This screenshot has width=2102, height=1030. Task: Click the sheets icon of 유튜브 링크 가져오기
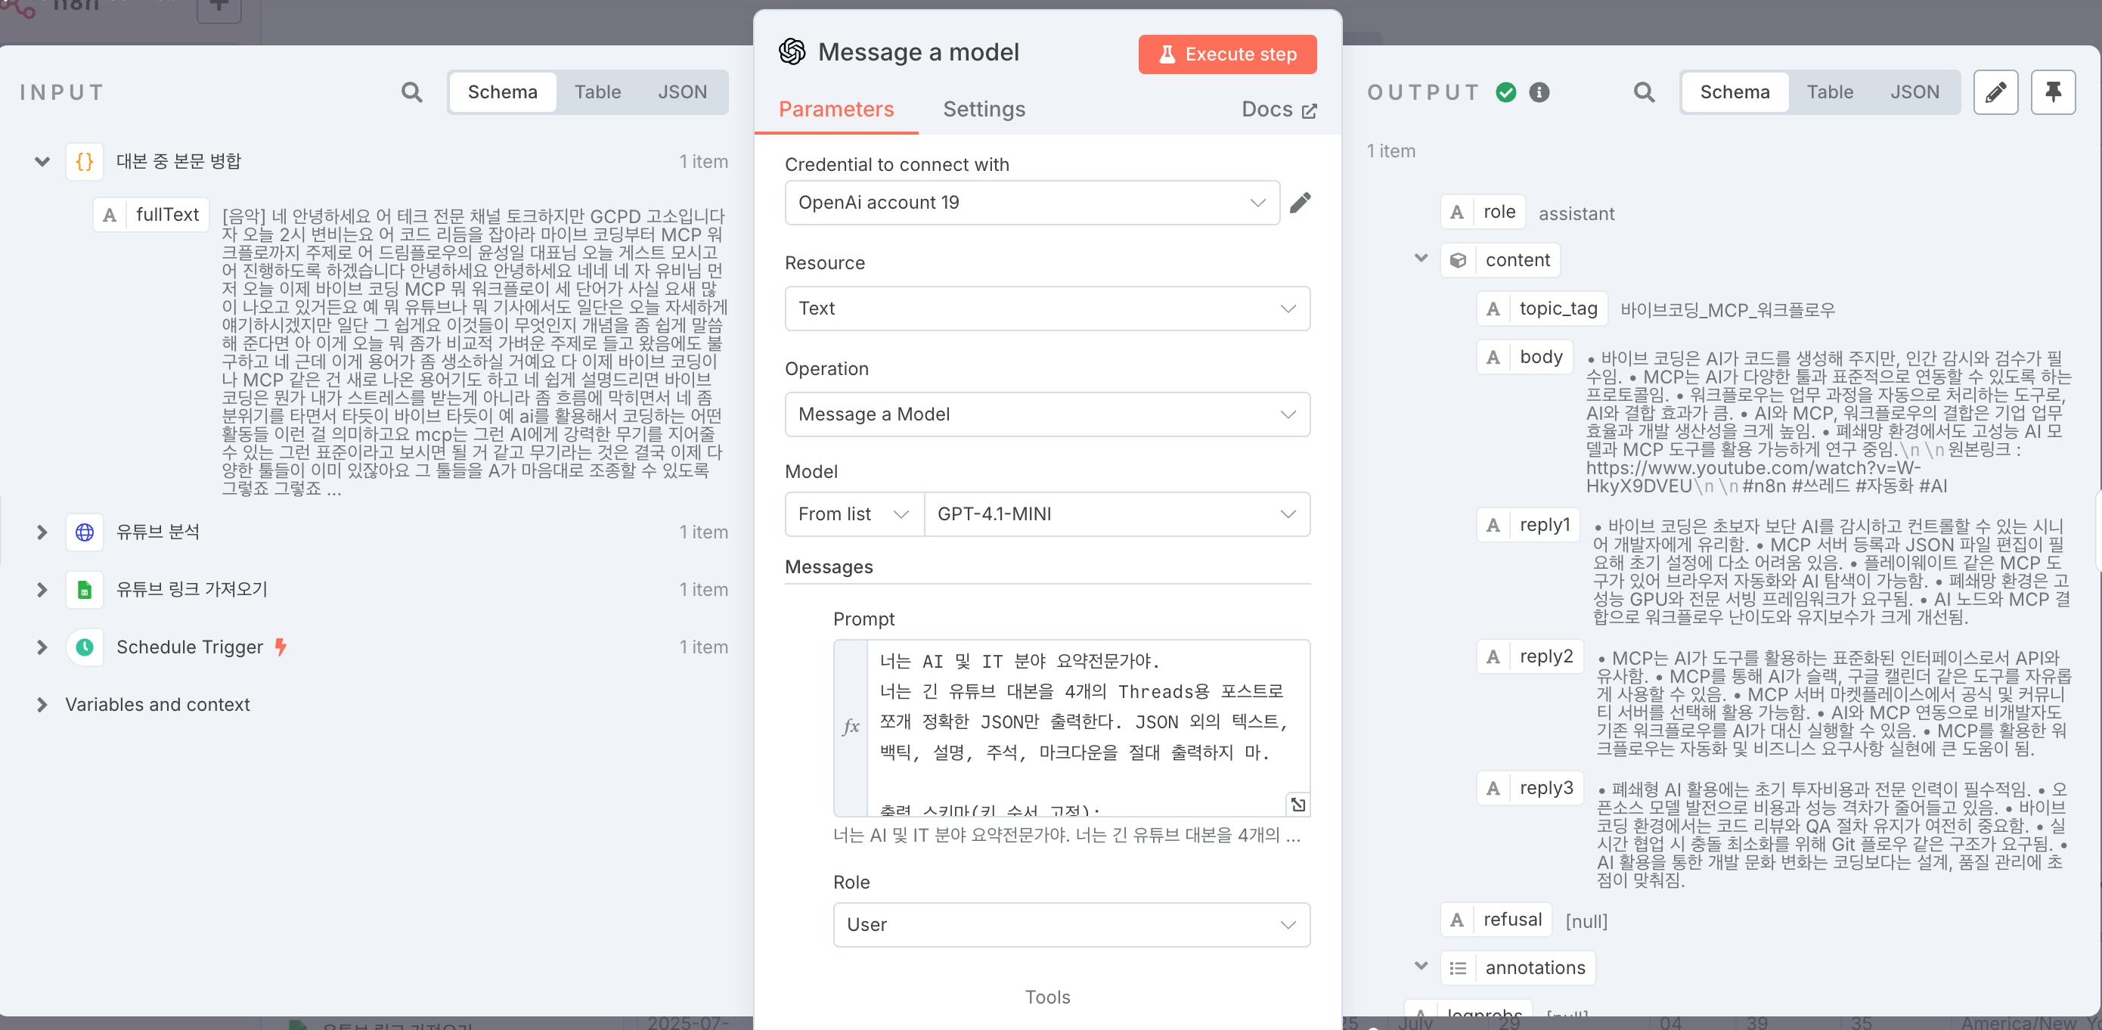tap(84, 589)
